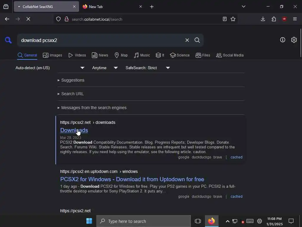Click the third result https://pcsx2.net URL
This screenshot has height=227, width=302.
[x=75, y=211]
